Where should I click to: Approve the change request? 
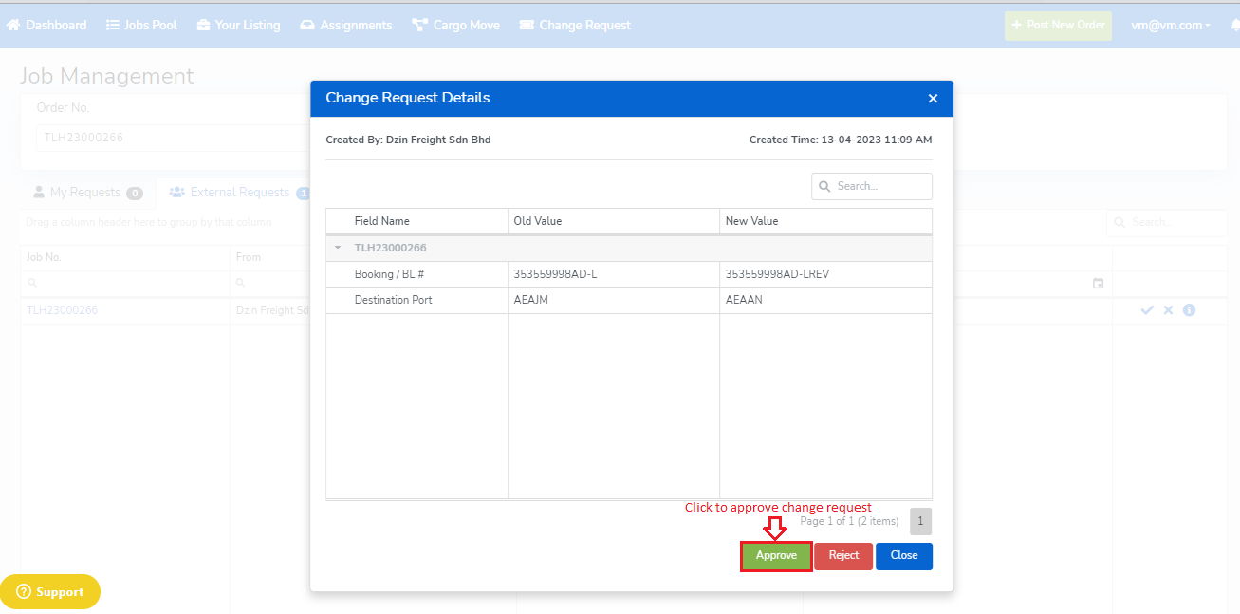tap(776, 556)
